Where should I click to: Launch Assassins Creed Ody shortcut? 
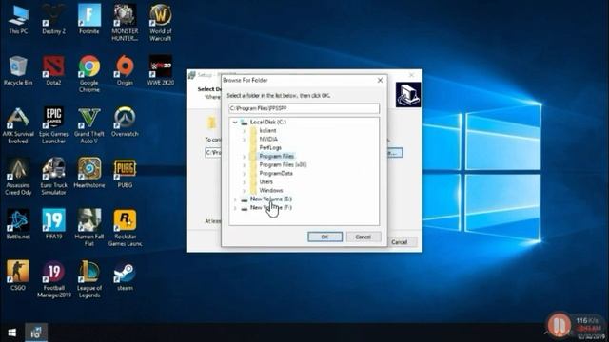point(18,177)
